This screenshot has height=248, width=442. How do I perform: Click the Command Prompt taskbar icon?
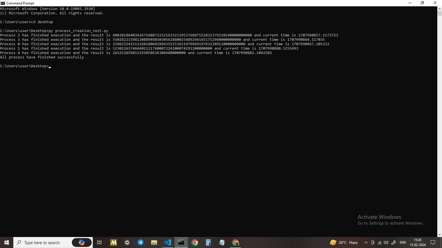tap(181, 242)
